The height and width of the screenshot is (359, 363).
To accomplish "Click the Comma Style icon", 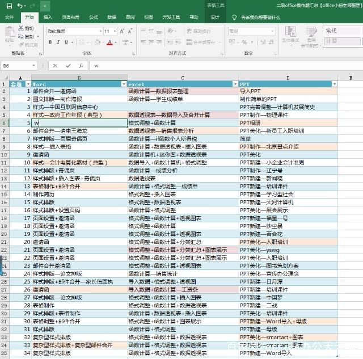I will pos(252,42).
